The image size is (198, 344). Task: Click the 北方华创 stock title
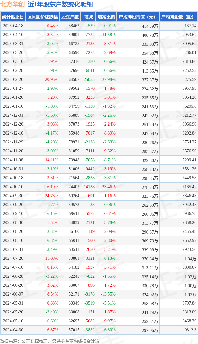coord(12,4)
